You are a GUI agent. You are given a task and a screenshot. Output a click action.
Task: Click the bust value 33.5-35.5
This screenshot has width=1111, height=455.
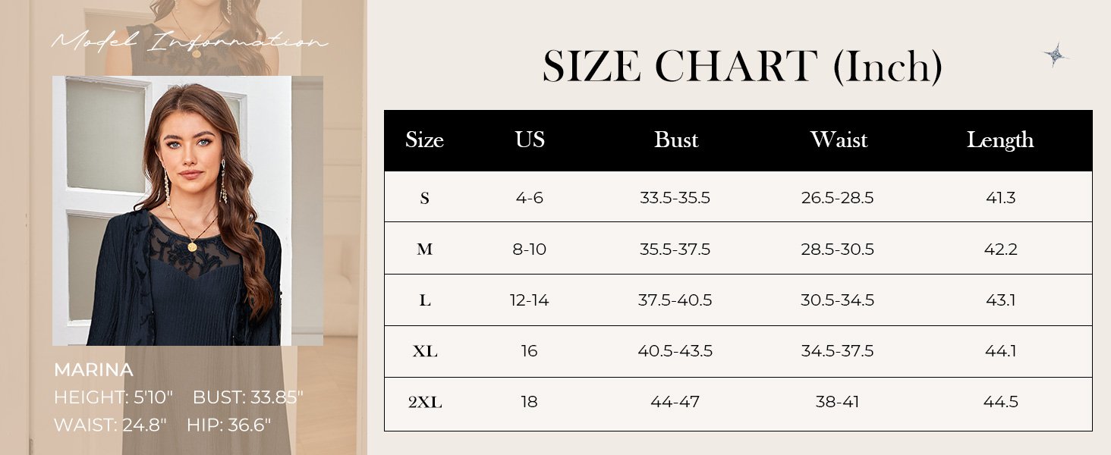click(675, 199)
